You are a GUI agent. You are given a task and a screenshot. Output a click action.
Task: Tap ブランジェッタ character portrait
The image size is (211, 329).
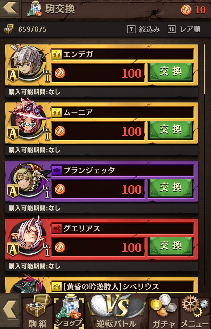coord(28,179)
